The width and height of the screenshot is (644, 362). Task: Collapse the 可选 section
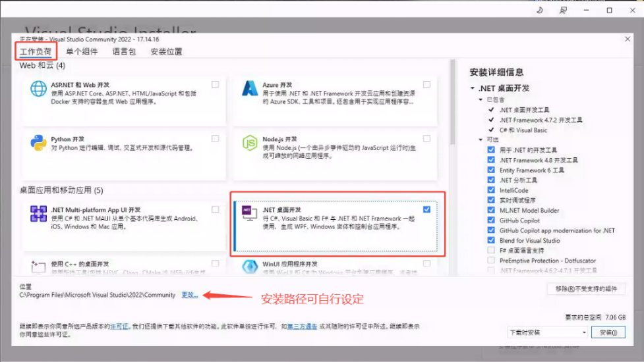coord(481,140)
